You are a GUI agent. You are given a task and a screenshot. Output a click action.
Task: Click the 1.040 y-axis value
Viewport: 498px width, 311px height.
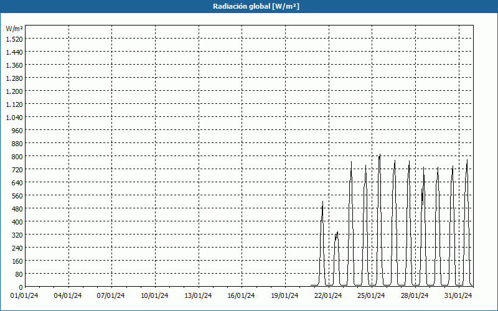click(14, 117)
